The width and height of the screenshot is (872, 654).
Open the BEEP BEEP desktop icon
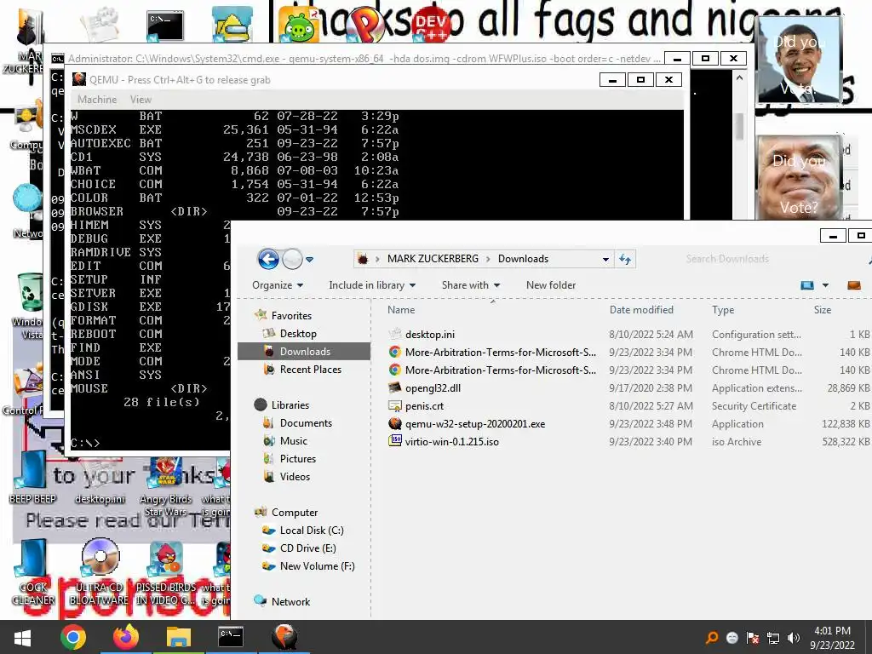32,476
